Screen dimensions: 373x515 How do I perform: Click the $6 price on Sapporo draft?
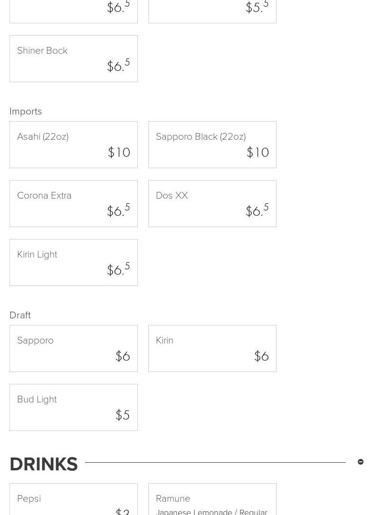coord(123,356)
